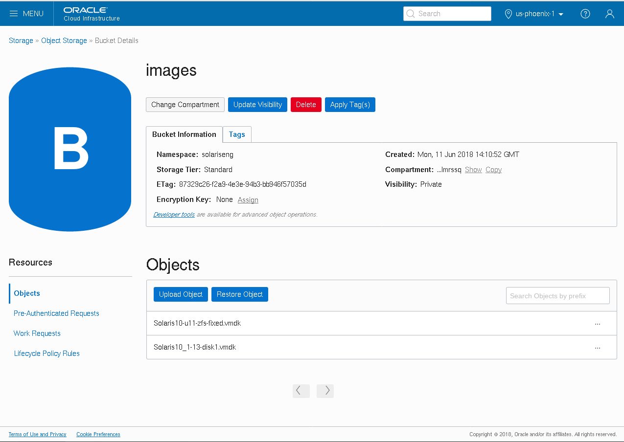Copy the compartment ID
624x442 pixels.
[493, 170]
